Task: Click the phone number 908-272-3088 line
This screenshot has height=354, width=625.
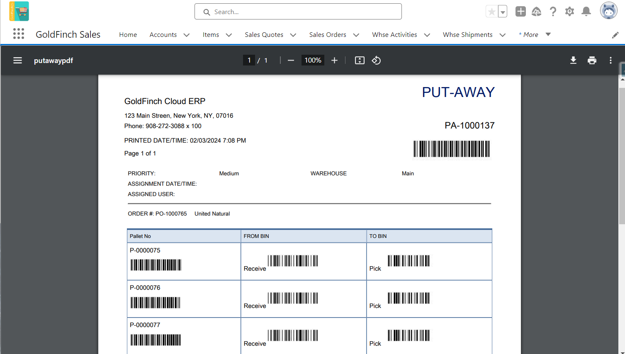Action: coord(163,126)
